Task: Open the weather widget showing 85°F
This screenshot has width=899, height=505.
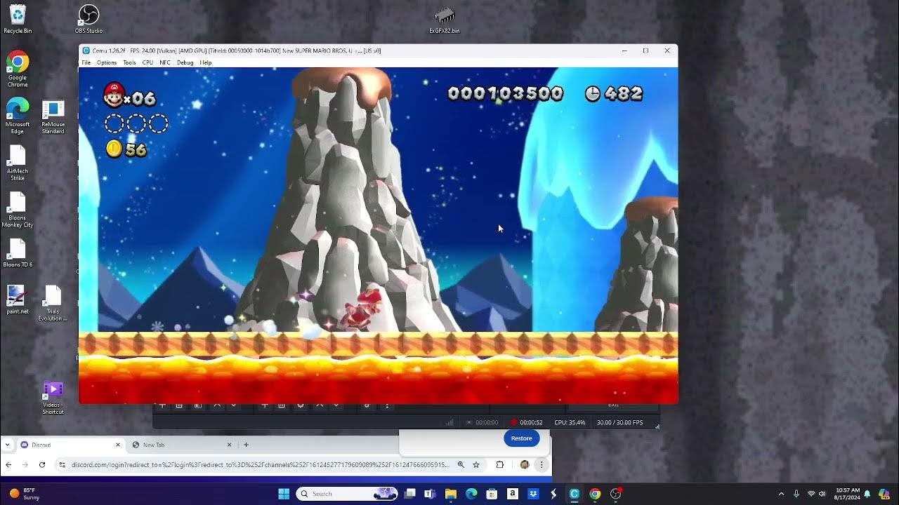Action: coord(25,494)
